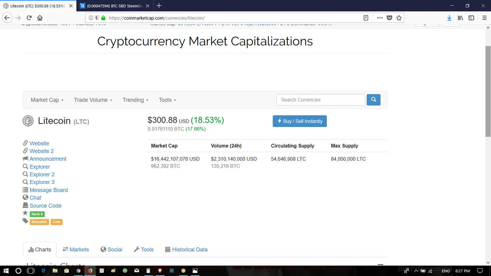Open the Windows Start menu

click(x=7, y=271)
